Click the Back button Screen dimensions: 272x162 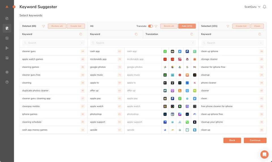pos(232,140)
